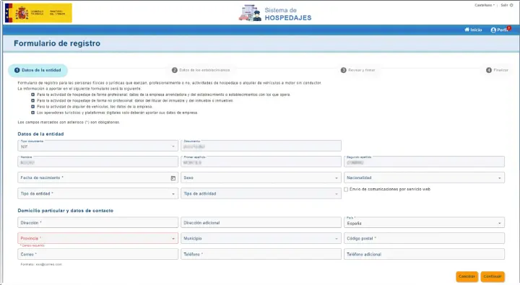Image resolution: width=520 pixels, height=285 pixels.
Task: Click the operadores turísticos bullet icon
Action: [x=32, y=113]
